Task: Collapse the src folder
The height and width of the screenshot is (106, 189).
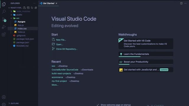Action: click(11, 18)
